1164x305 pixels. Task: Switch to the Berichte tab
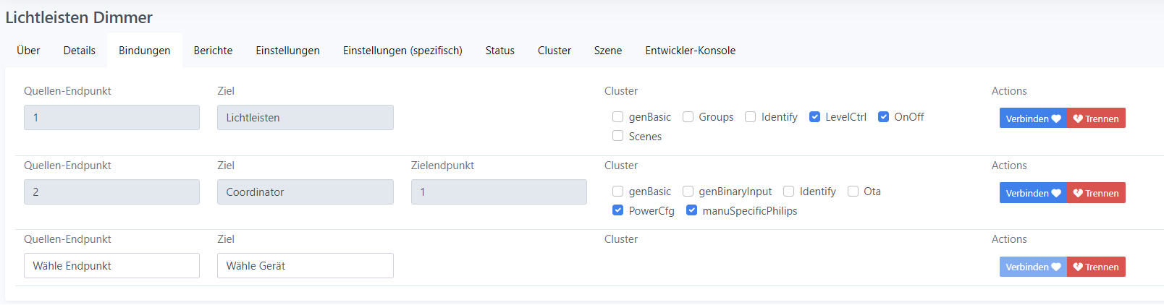coord(213,51)
